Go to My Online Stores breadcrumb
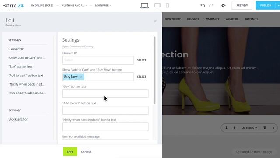 pyautogui.click(x=42, y=5)
